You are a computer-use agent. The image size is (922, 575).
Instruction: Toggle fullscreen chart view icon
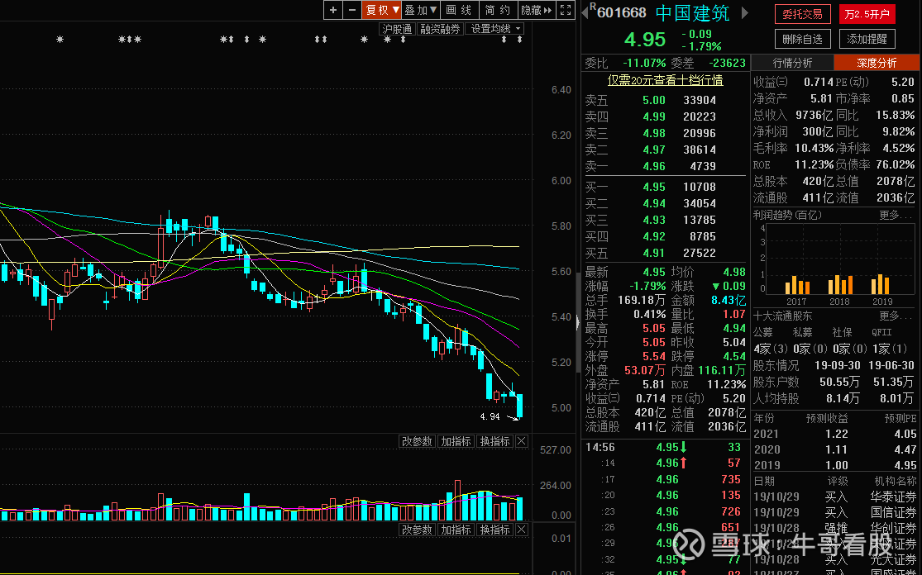tap(566, 10)
